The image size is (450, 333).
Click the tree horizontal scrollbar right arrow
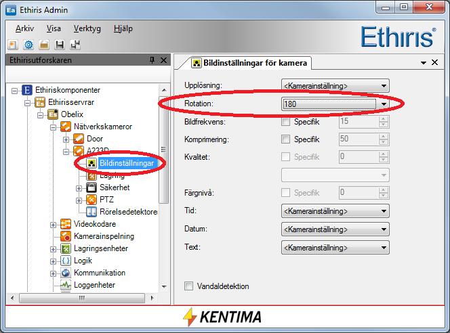click(x=152, y=298)
